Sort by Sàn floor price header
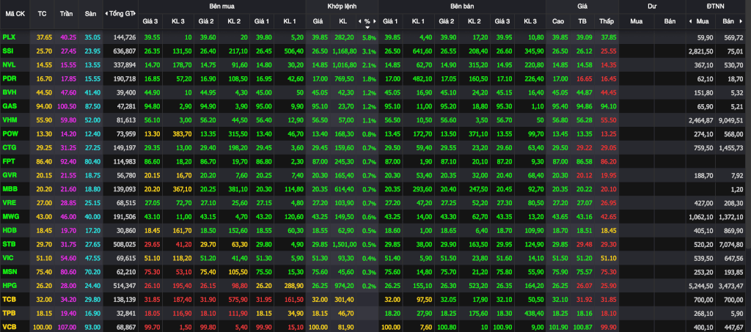751x332 pixels. click(x=90, y=13)
